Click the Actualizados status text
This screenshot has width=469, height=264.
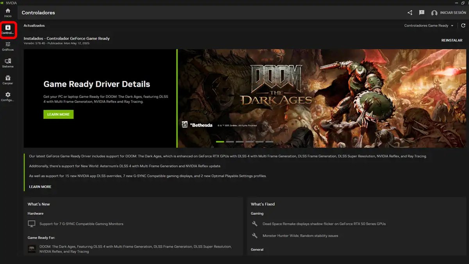pyautogui.click(x=34, y=25)
